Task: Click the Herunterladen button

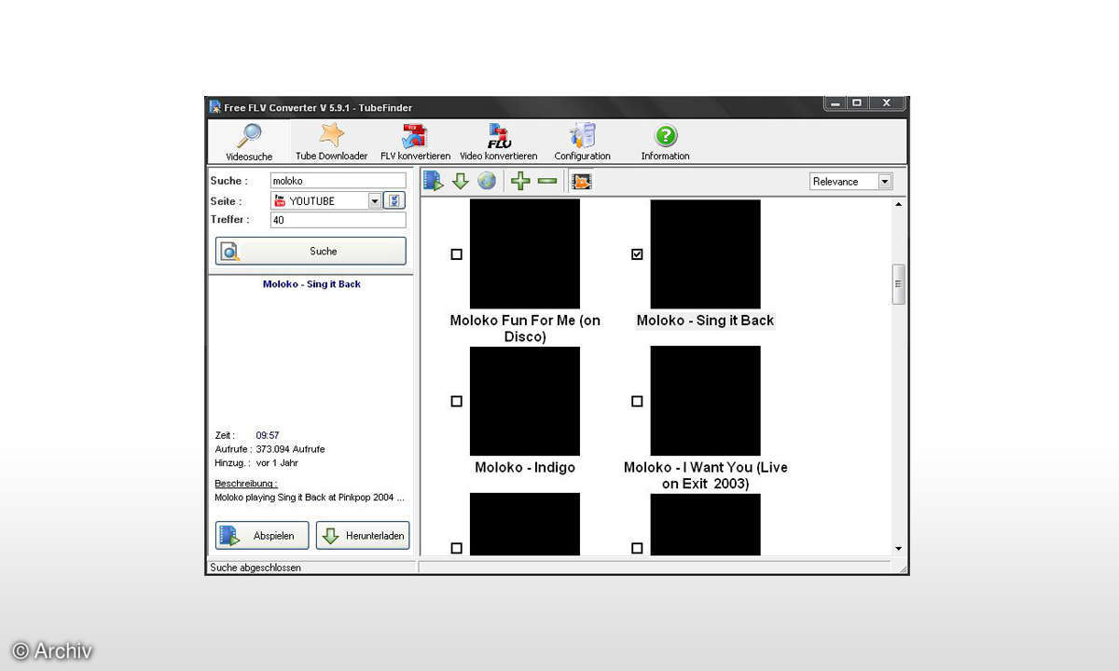Action: (363, 536)
